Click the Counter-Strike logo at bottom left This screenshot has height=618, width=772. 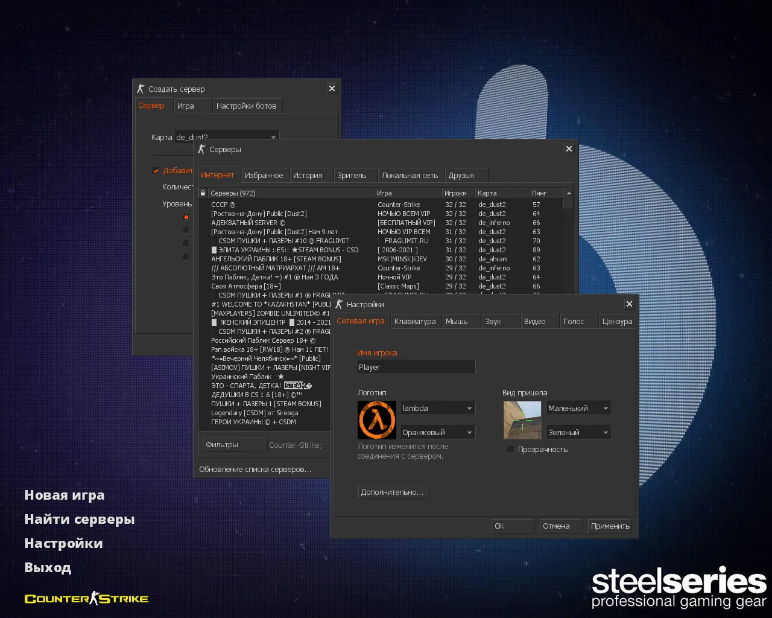pos(86,599)
